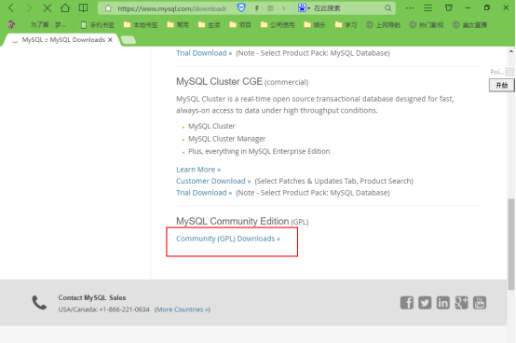Click the phone contact icon
516x343 pixels.
tap(39, 303)
